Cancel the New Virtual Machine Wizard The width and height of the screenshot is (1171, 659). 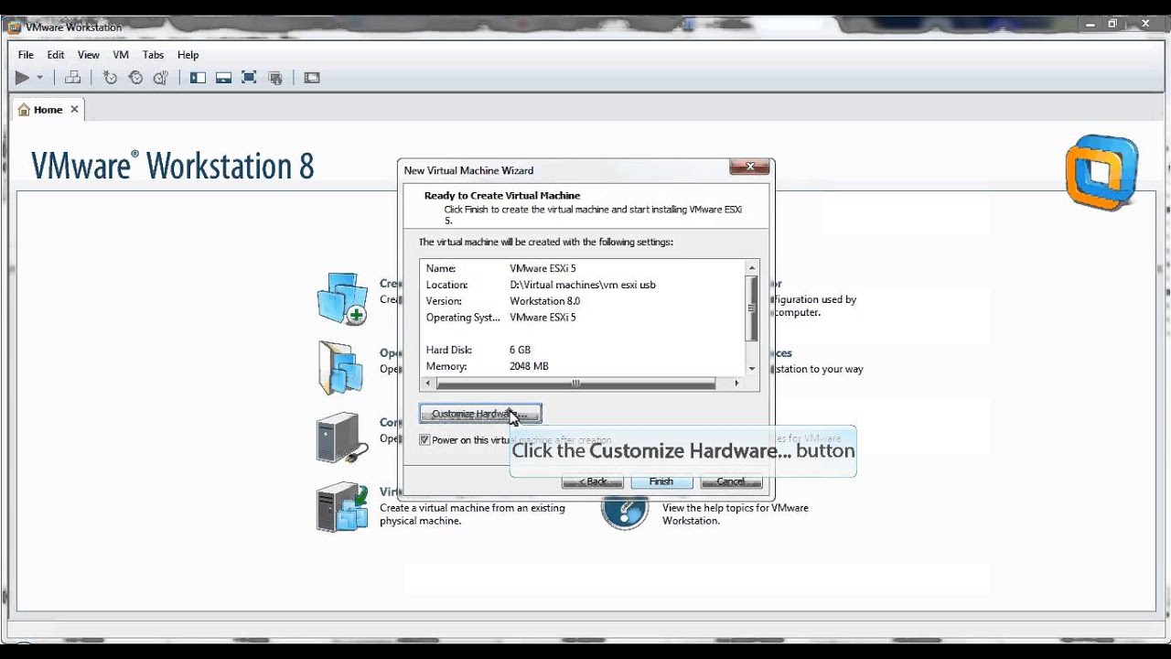(731, 481)
